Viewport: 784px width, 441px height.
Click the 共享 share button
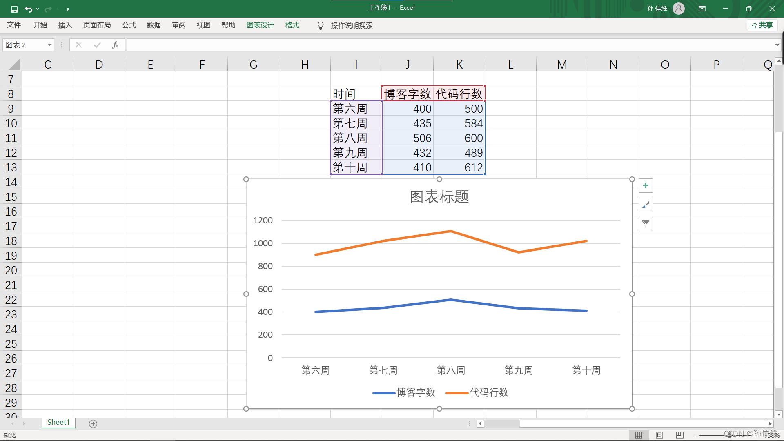point(762,25)
